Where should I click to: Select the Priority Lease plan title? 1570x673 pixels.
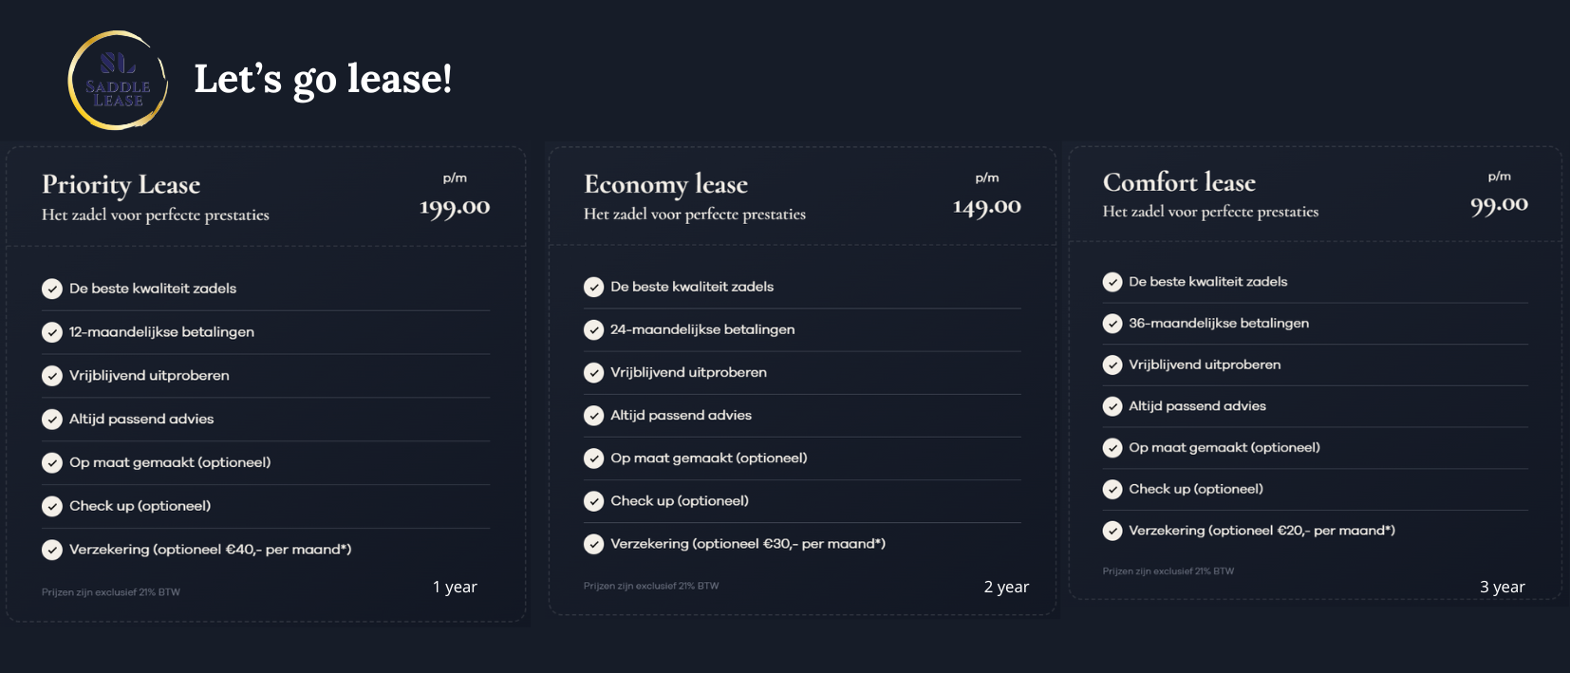coord(121,184)
